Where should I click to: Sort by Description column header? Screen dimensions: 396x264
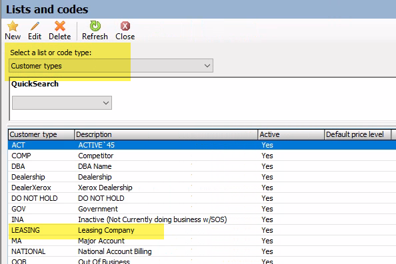[x=166, y=134]
